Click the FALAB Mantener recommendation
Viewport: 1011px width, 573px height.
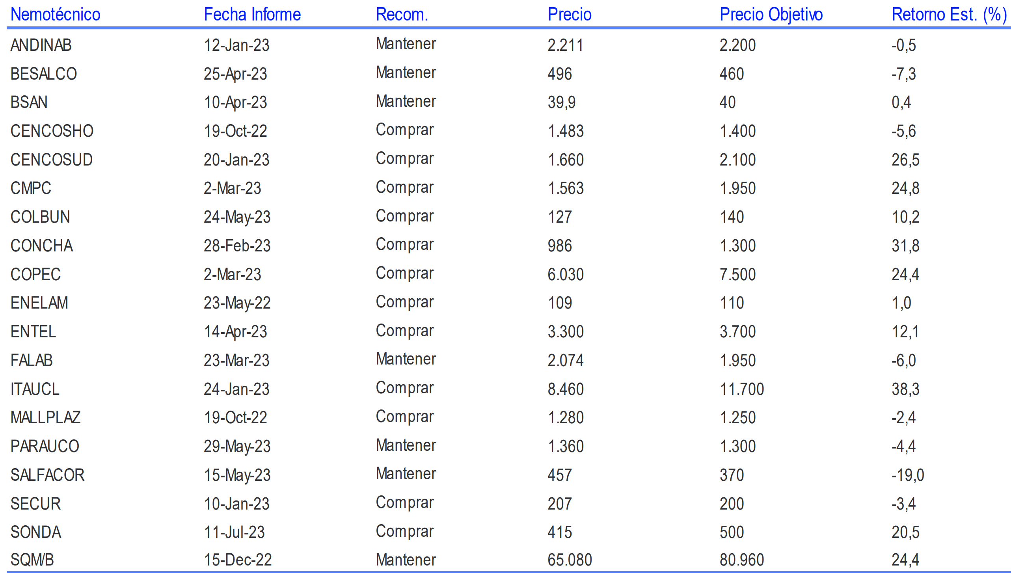click(x=406, y=359)
